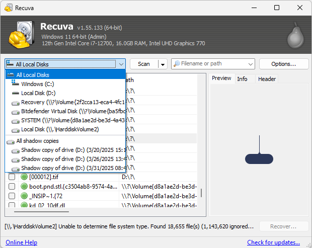Select the boot.pnd.stl.{c3504ab8-9574-4a... filename

(73, 187)
